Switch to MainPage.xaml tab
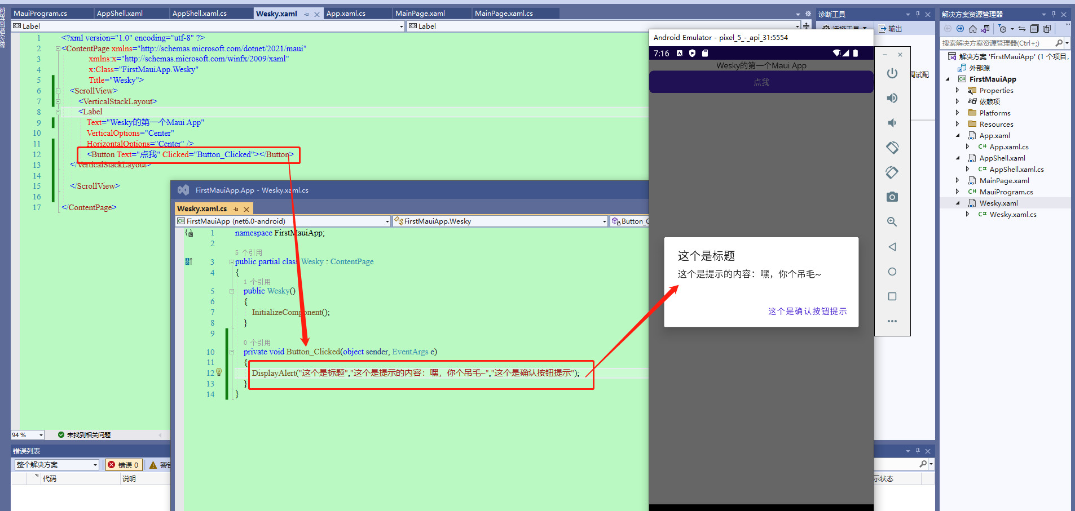 (420, 13)
